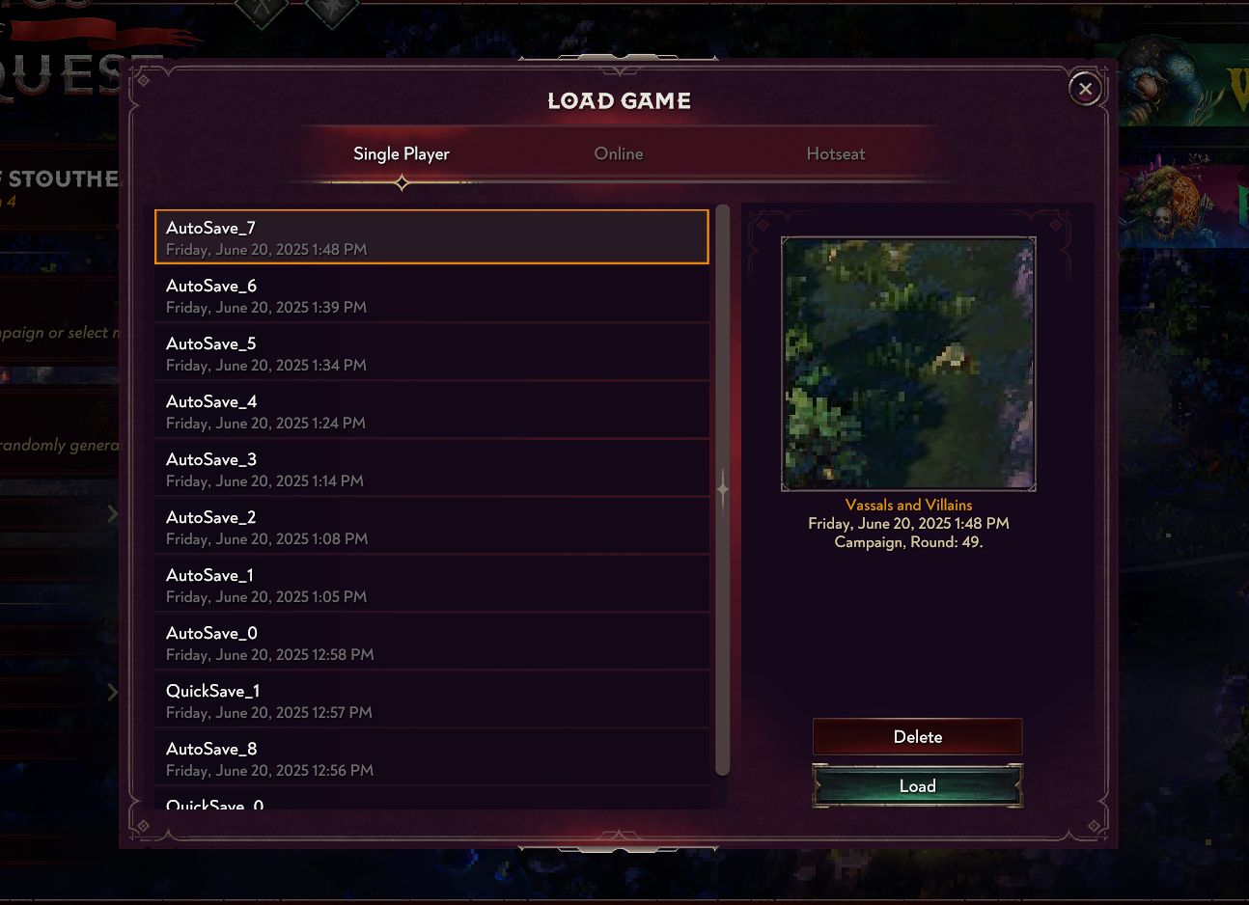1249x905 pixels.
Task: Select the AutoSave_7 entry
Action: [431, 237]
